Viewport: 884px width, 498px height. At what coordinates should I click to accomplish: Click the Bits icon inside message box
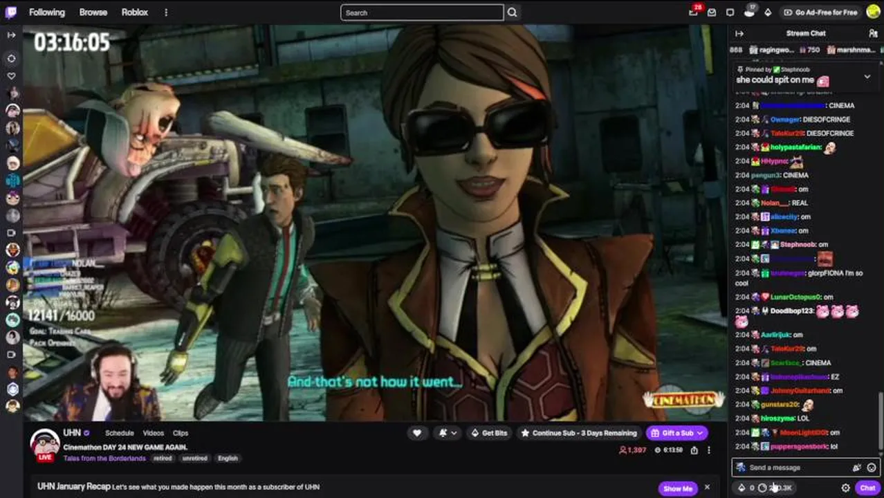tap(857, 468)
